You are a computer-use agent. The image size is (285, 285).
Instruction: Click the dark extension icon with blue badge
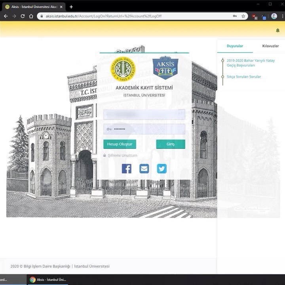264,17
